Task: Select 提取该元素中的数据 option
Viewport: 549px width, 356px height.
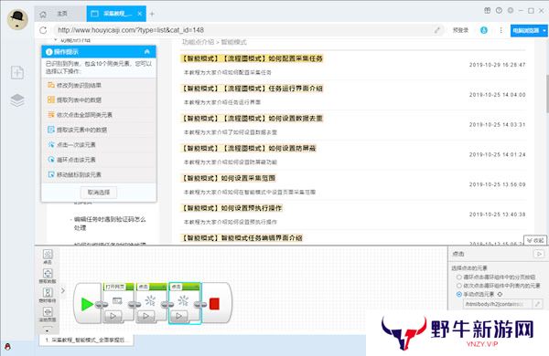Action: (99, 130)
